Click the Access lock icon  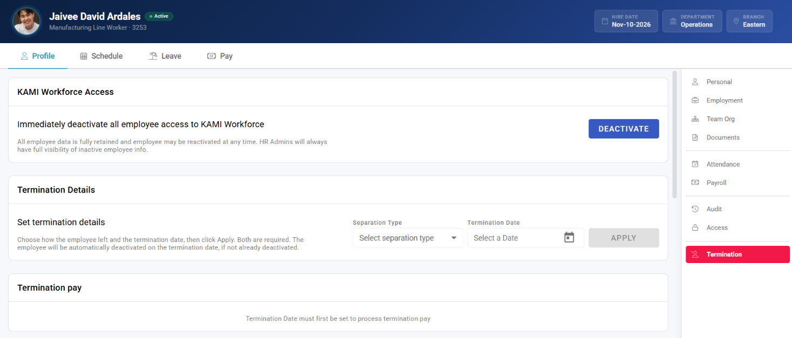[x=695, y=227]
